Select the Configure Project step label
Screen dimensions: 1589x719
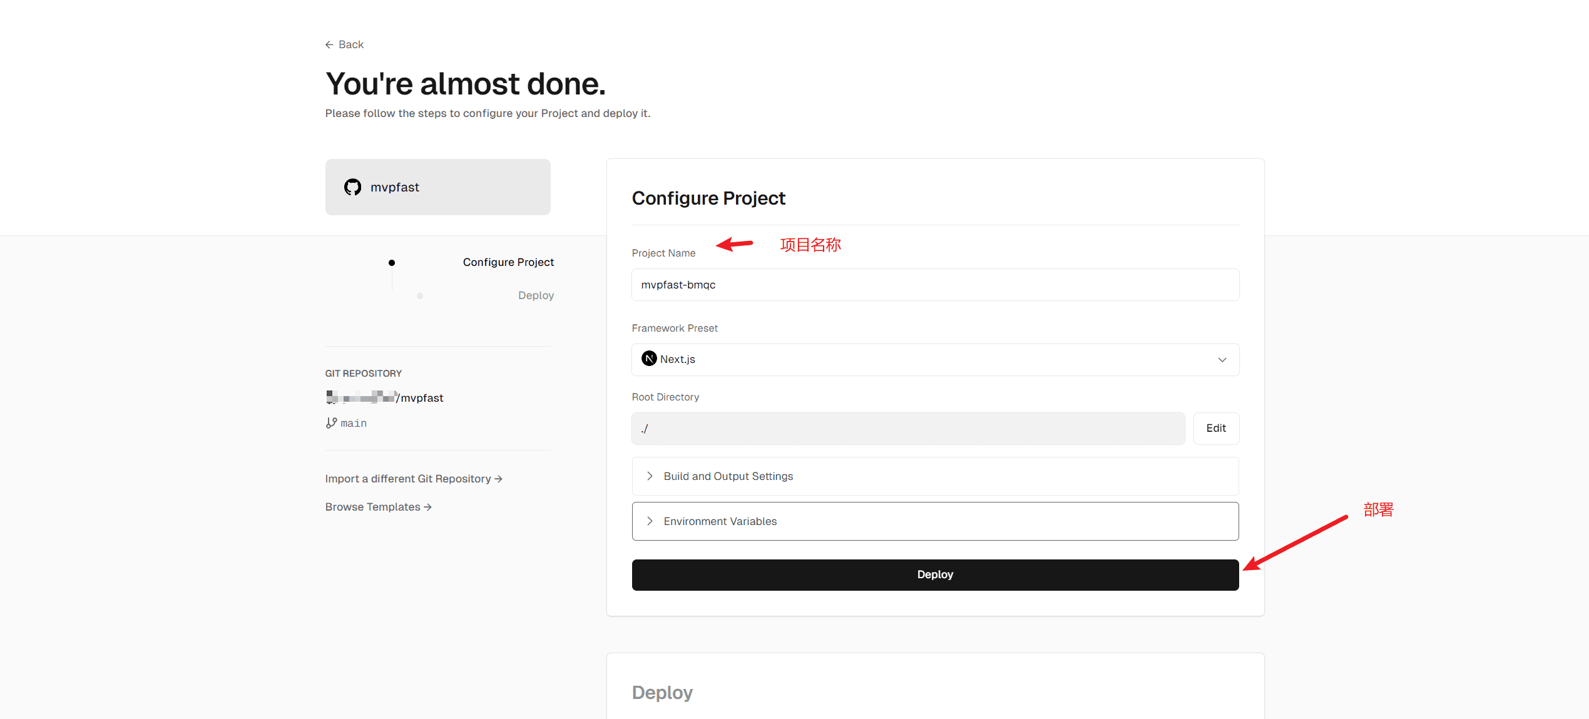508,262
